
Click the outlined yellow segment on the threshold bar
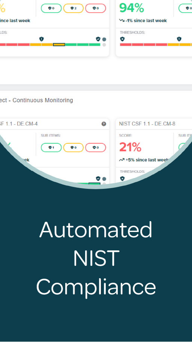59,45
